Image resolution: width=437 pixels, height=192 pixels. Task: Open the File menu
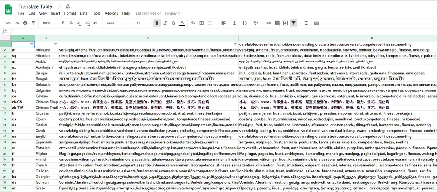(21, 13)
